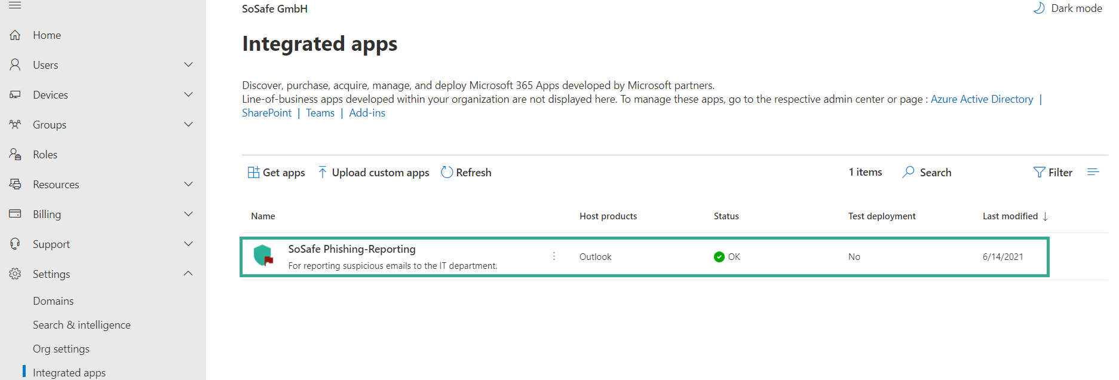Sort by Last modified column header
The height and width of the screenshot is (380, 1119).
point(1010,216)
